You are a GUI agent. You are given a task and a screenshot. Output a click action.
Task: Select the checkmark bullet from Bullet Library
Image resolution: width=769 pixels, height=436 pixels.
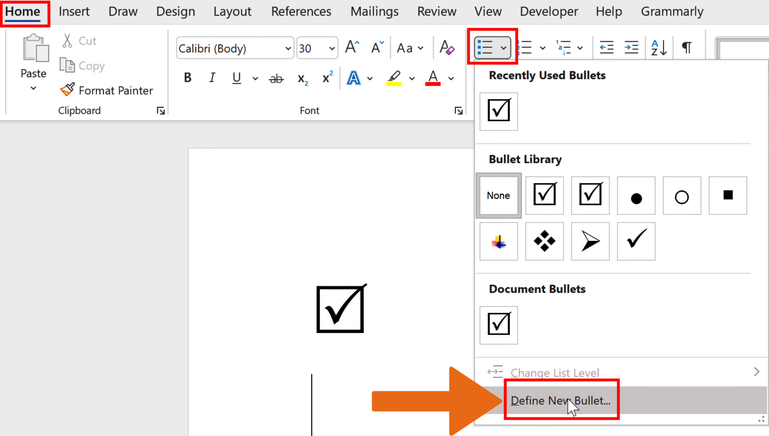point(636,241)
